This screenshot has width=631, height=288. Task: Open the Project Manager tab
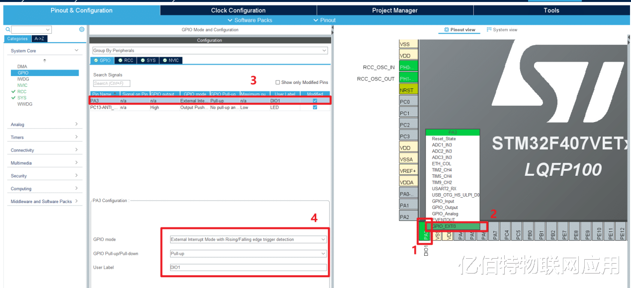(395, 10)
